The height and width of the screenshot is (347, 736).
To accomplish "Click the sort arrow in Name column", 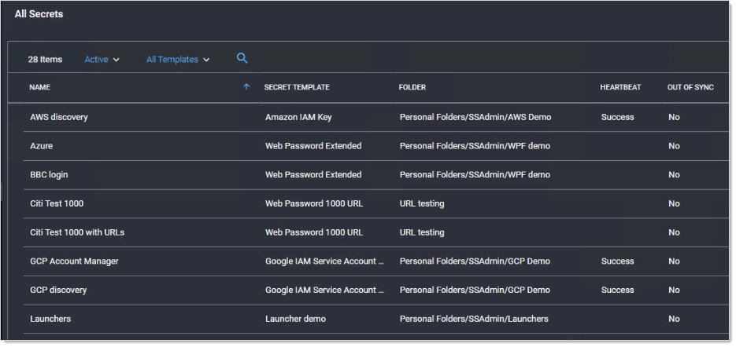I will pos(246,88).
